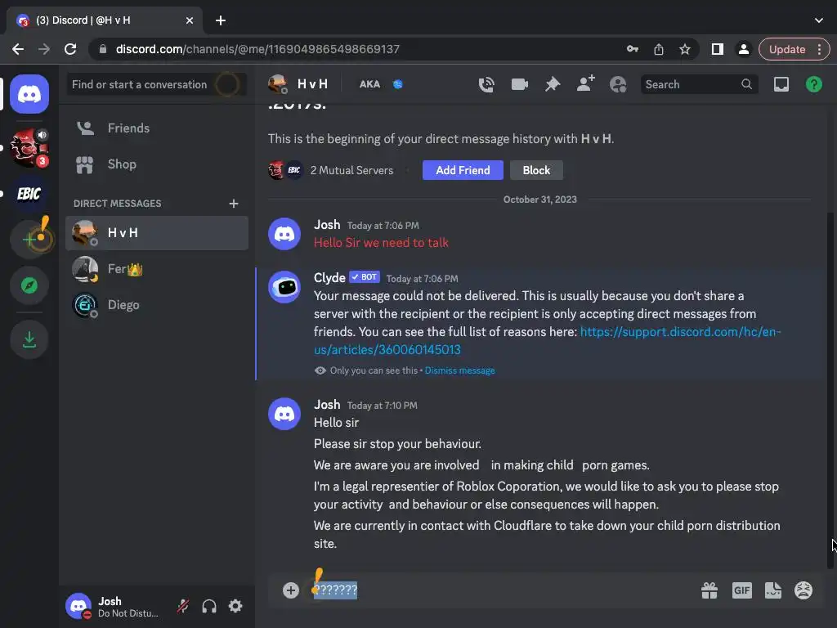Click Add Friend button
837x628 pixels.
(463, 170)
